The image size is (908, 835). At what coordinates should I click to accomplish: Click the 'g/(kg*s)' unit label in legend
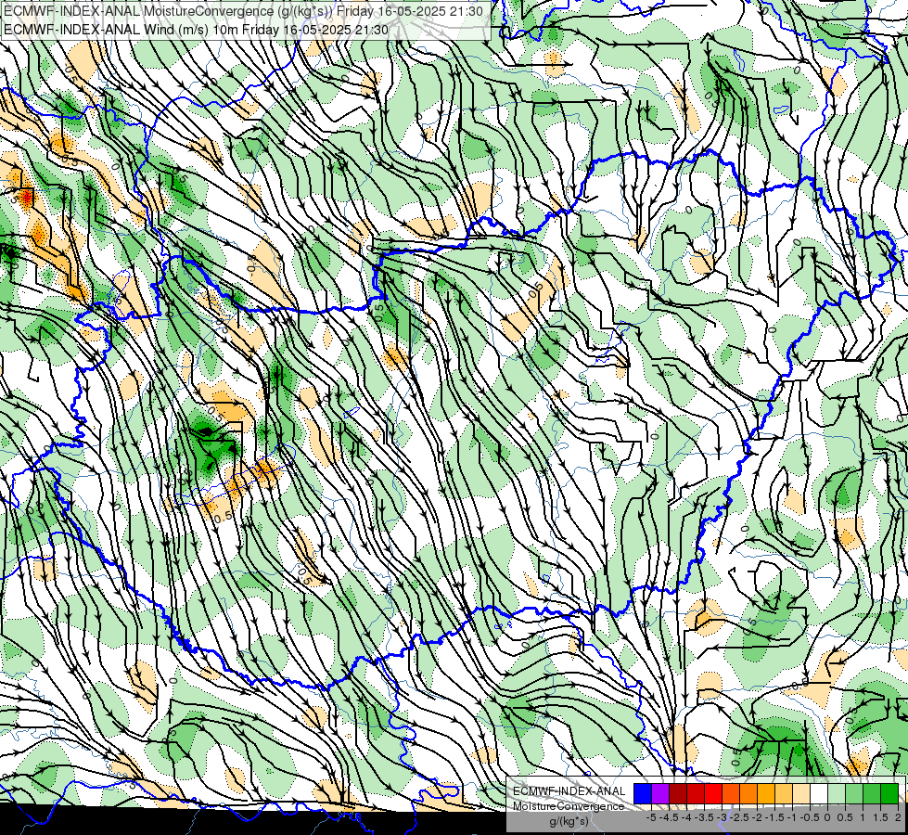click(x=569, y=822)
